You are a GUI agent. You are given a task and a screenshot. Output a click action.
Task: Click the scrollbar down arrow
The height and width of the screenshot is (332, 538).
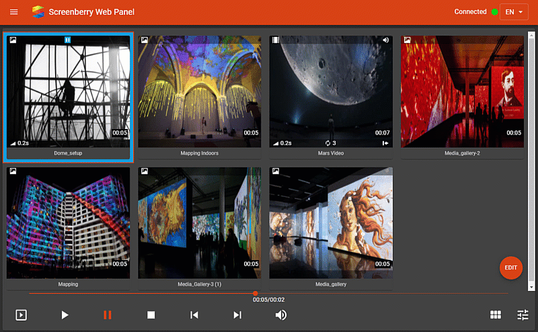531,288
